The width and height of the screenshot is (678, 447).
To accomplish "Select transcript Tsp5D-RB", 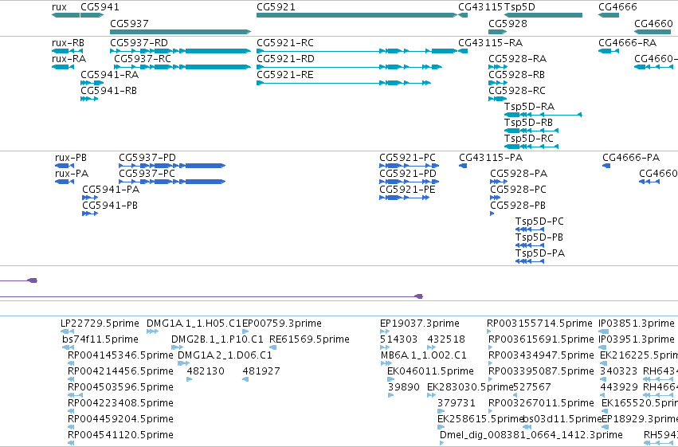I will [531, 131].
